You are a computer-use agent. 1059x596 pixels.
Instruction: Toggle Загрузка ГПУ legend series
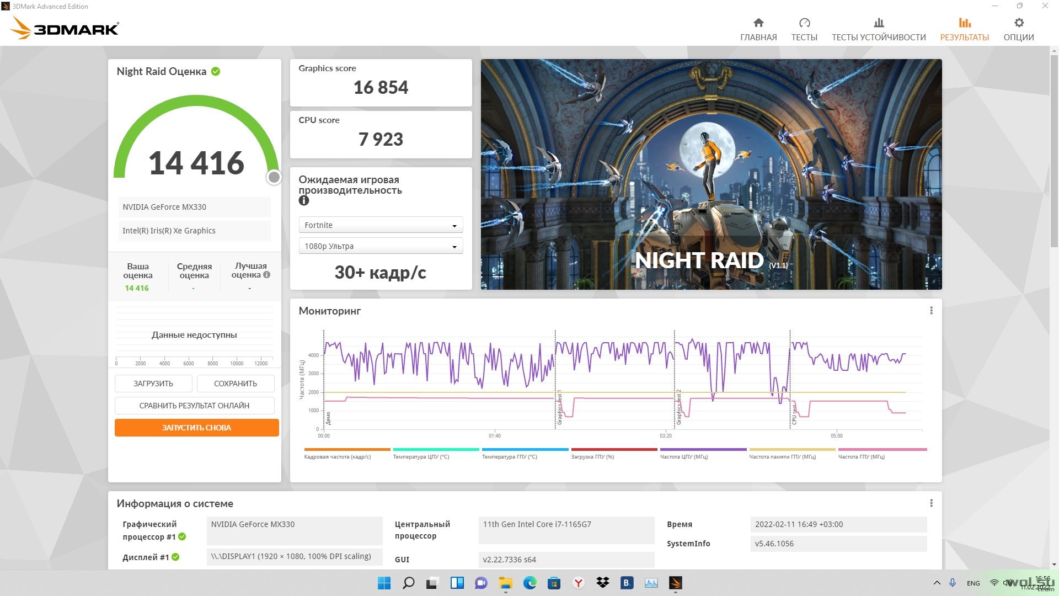[614, 454]
